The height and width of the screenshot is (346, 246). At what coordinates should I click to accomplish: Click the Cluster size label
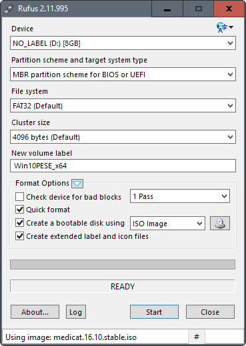[x=31, y=122]
